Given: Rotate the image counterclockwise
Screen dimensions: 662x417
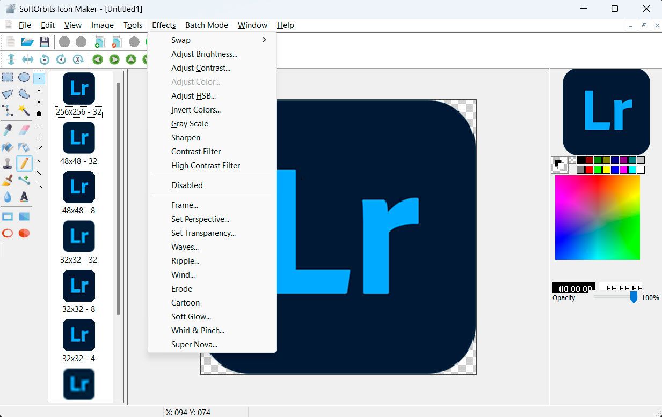Looking at the screenshot, I should pyautogui.click(x=45, y=59).
